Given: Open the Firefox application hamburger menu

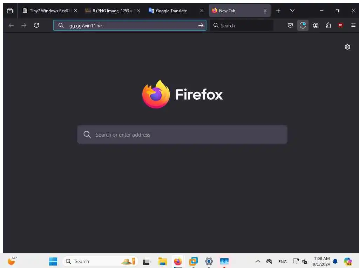Looking at the screenshot, I should point(353,25).
